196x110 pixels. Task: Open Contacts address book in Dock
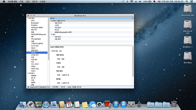click(x=62, y=105)
